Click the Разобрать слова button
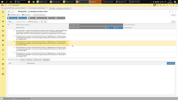 point(14,15)
